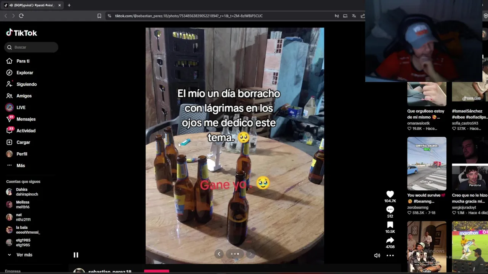488x274 pixels.
Task: Open followed account etg1985
Action: point(19,242)
